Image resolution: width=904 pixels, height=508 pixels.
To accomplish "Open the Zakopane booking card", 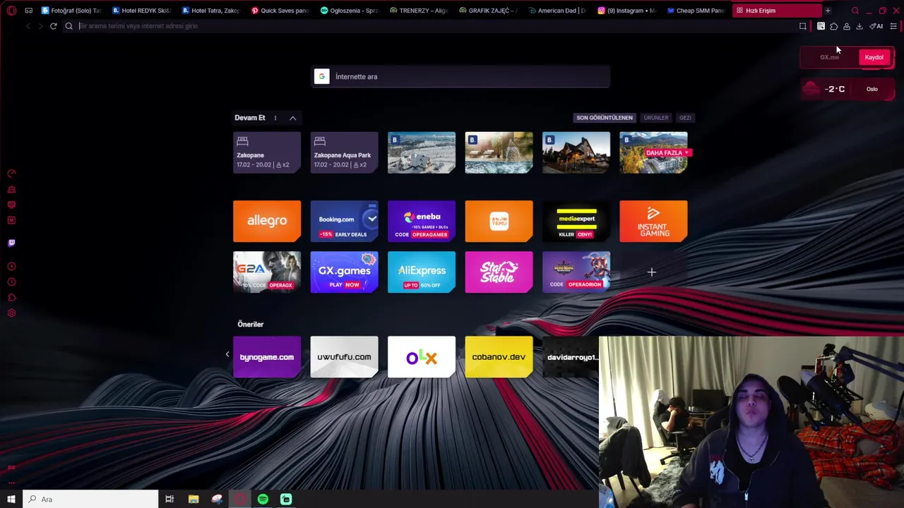I will point(267,152).
